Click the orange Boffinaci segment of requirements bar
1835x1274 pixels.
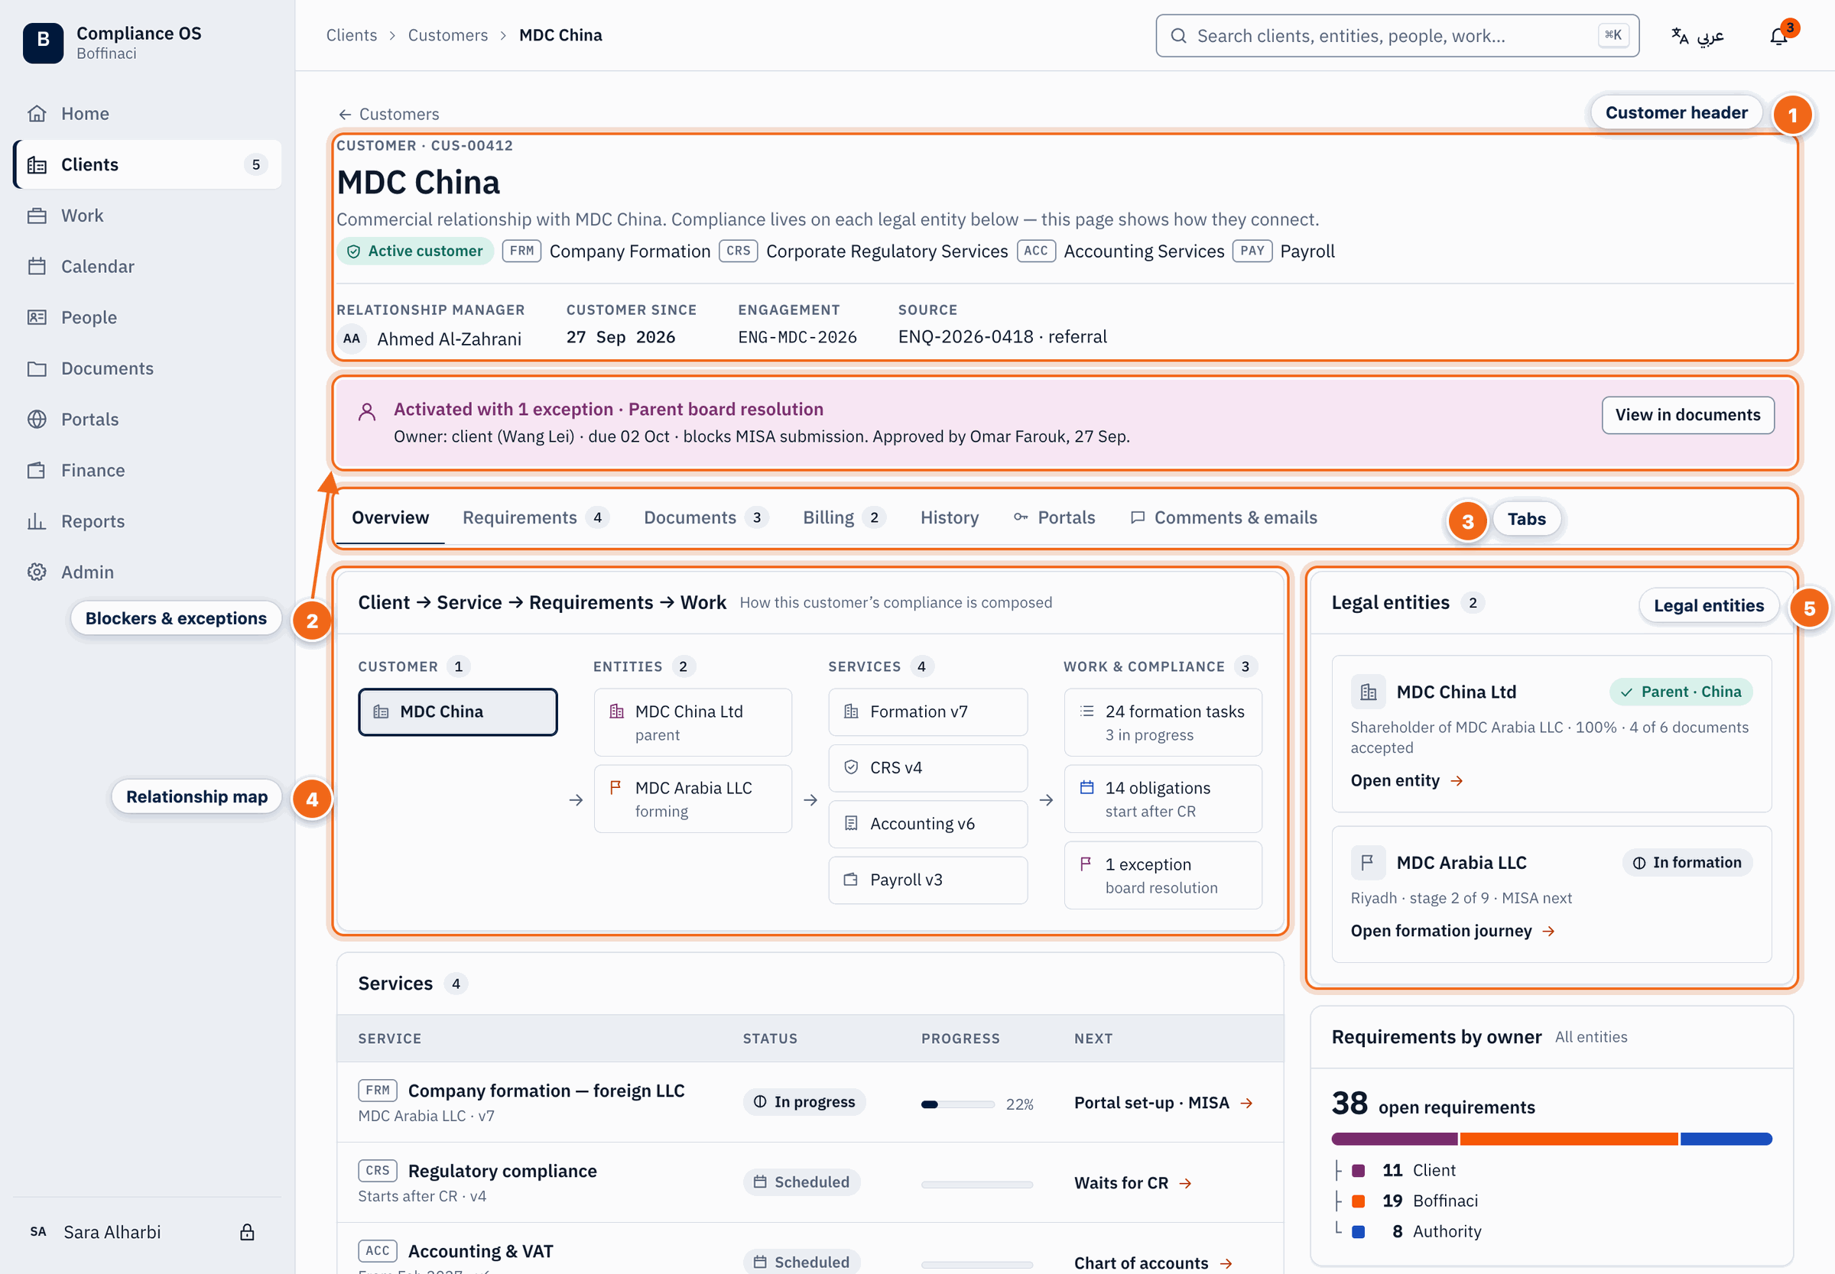pyautogui.click(x=1568, y=1139)
